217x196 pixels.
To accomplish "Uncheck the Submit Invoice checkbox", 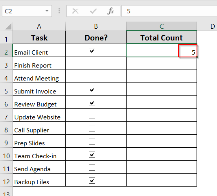I will [92, 90].
